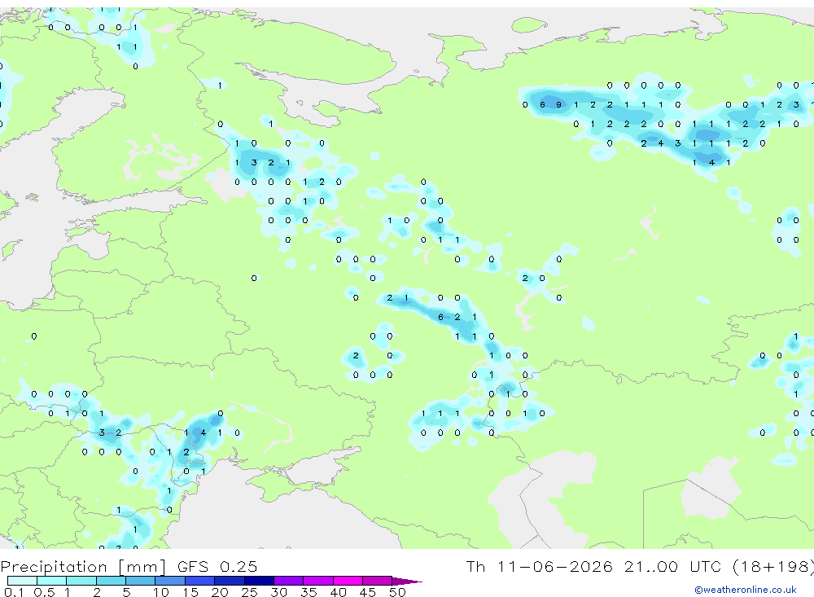Click the '(18+198)' forecast run text
Image resolution: width=814 pixels, height=597 pixels.
[x=773, y=566]
